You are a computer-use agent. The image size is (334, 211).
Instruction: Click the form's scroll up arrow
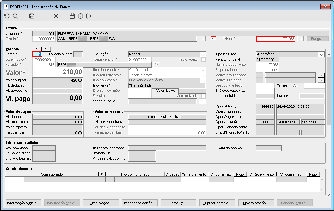329,55
